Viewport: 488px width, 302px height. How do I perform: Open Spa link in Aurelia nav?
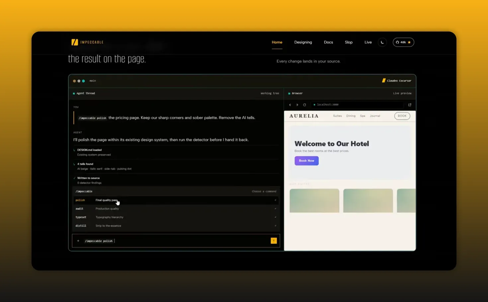click(x=363, y=116)
